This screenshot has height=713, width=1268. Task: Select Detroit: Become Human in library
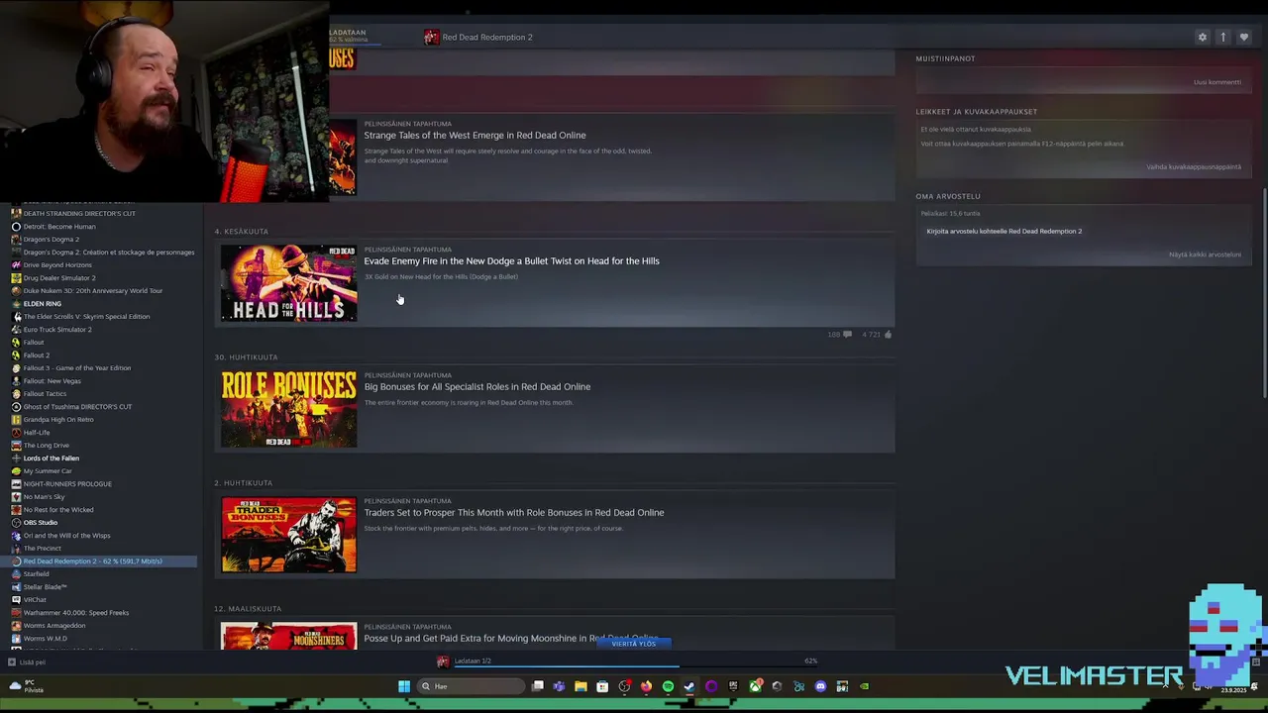click(x=59, y=227)
